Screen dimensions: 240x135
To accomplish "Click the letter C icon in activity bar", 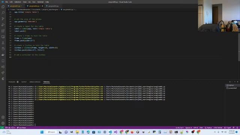I will click(3, 79).
